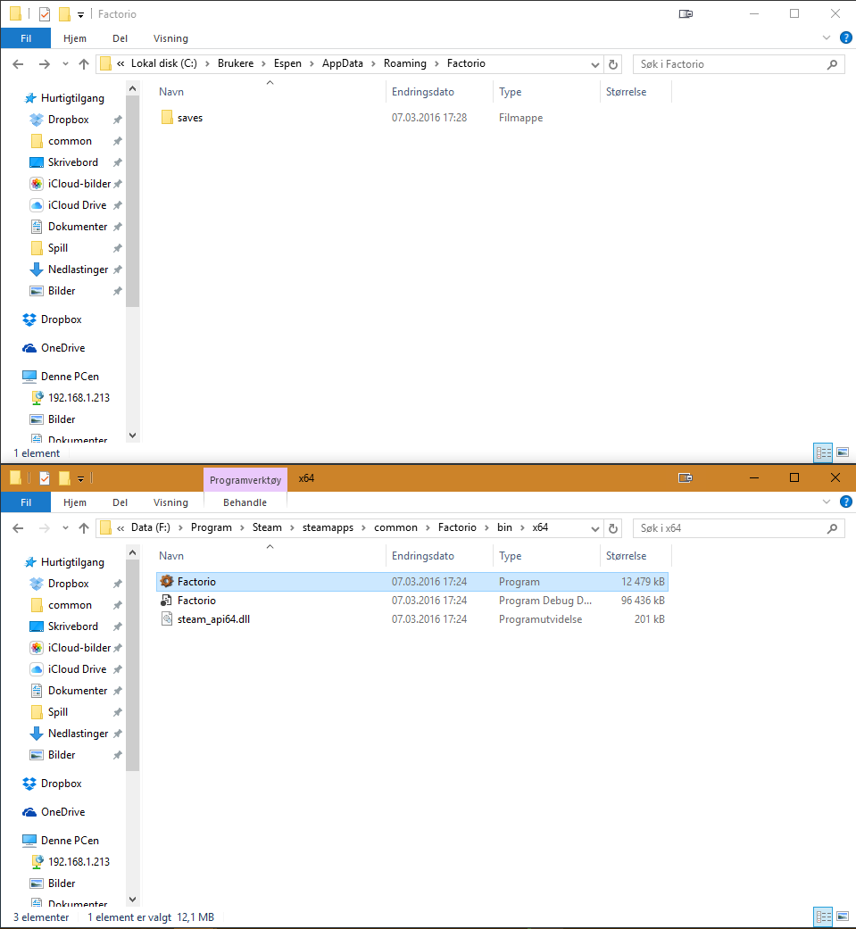Select steam_api64.dll file in x64 window
856x929 pixels.
pos(412,619)
